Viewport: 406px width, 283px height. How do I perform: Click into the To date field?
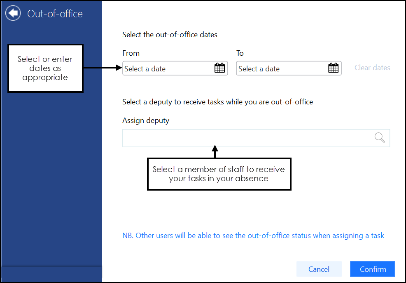pyautogui.click(x=282, y=69)
